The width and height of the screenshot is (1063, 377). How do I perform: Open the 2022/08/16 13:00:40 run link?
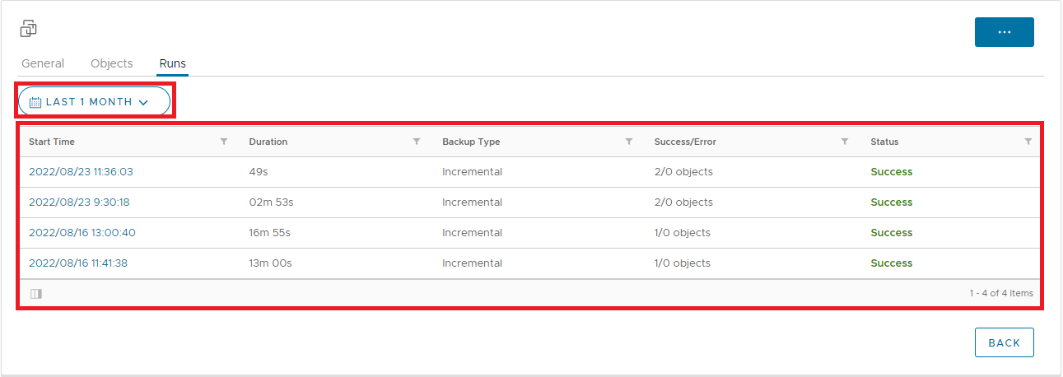tap(82, 233)
